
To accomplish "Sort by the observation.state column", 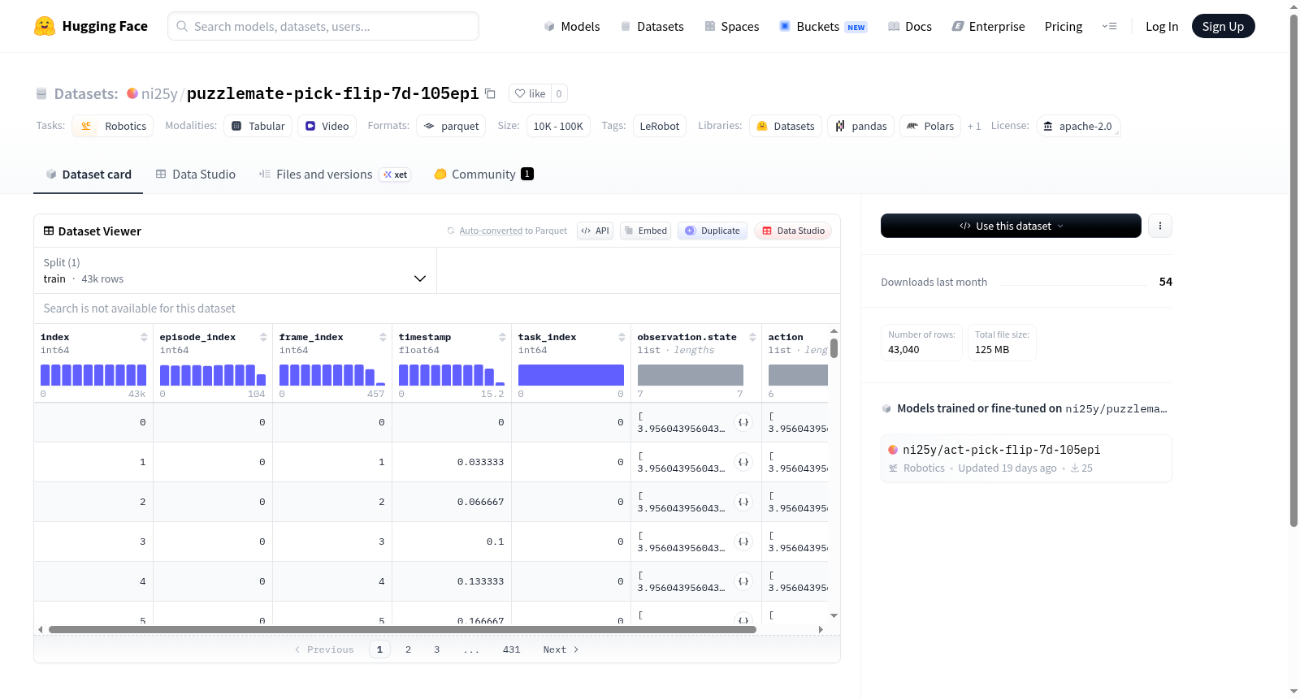I will click(x=752, y=337).
